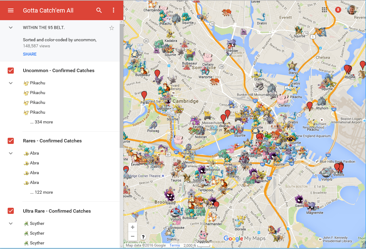The width and height of the screenshot is (366, 249).
Task: Collapse the Rares layer's Abra list
Action: (11, 153)
